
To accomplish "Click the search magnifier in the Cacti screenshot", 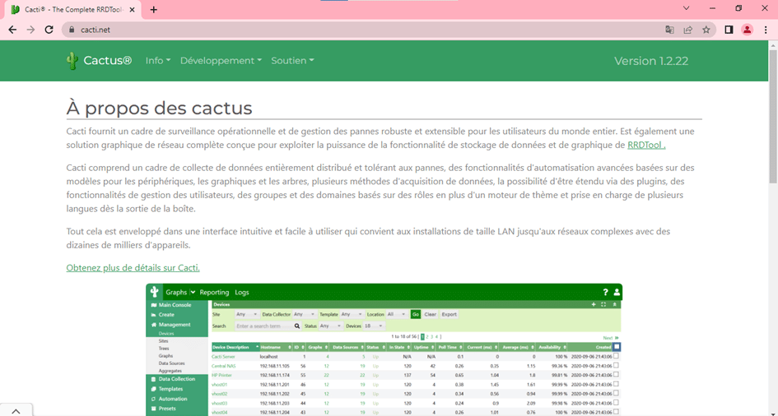I will tap(296, 326).
